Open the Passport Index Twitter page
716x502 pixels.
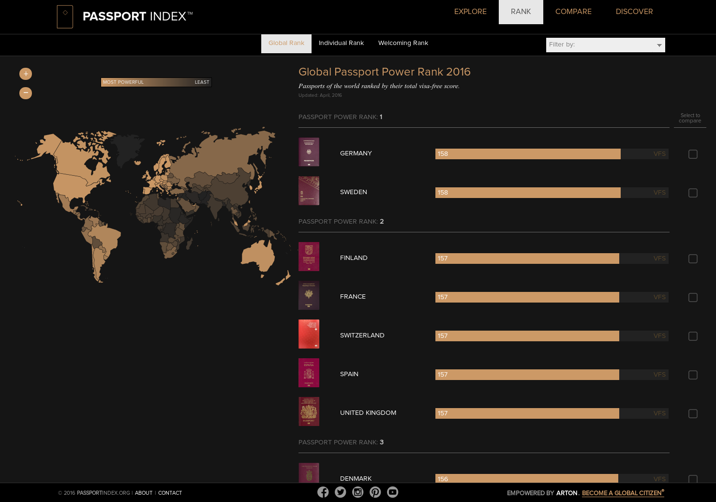(340, 492)
